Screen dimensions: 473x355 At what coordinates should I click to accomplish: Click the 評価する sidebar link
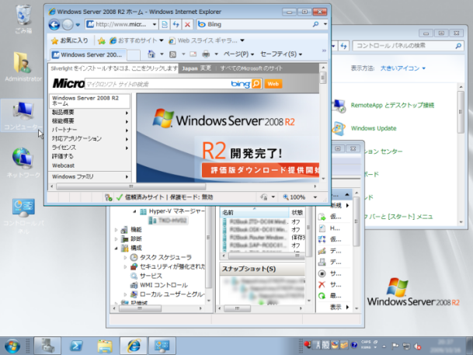click(x=63, y=156)
